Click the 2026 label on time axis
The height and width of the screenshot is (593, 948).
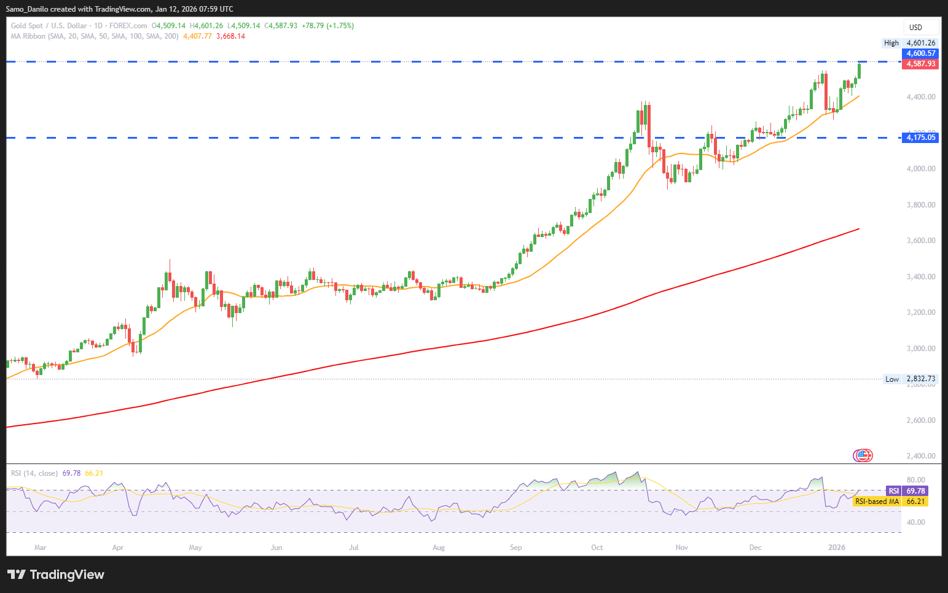[836, 548]
